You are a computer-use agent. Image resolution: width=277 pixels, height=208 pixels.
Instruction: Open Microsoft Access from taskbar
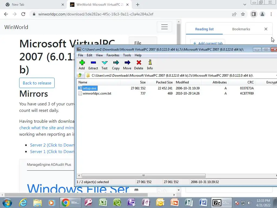click(x=89, y=203)
